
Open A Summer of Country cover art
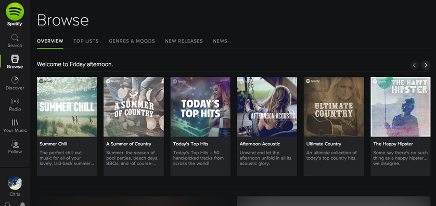click(x=134, y=107)
